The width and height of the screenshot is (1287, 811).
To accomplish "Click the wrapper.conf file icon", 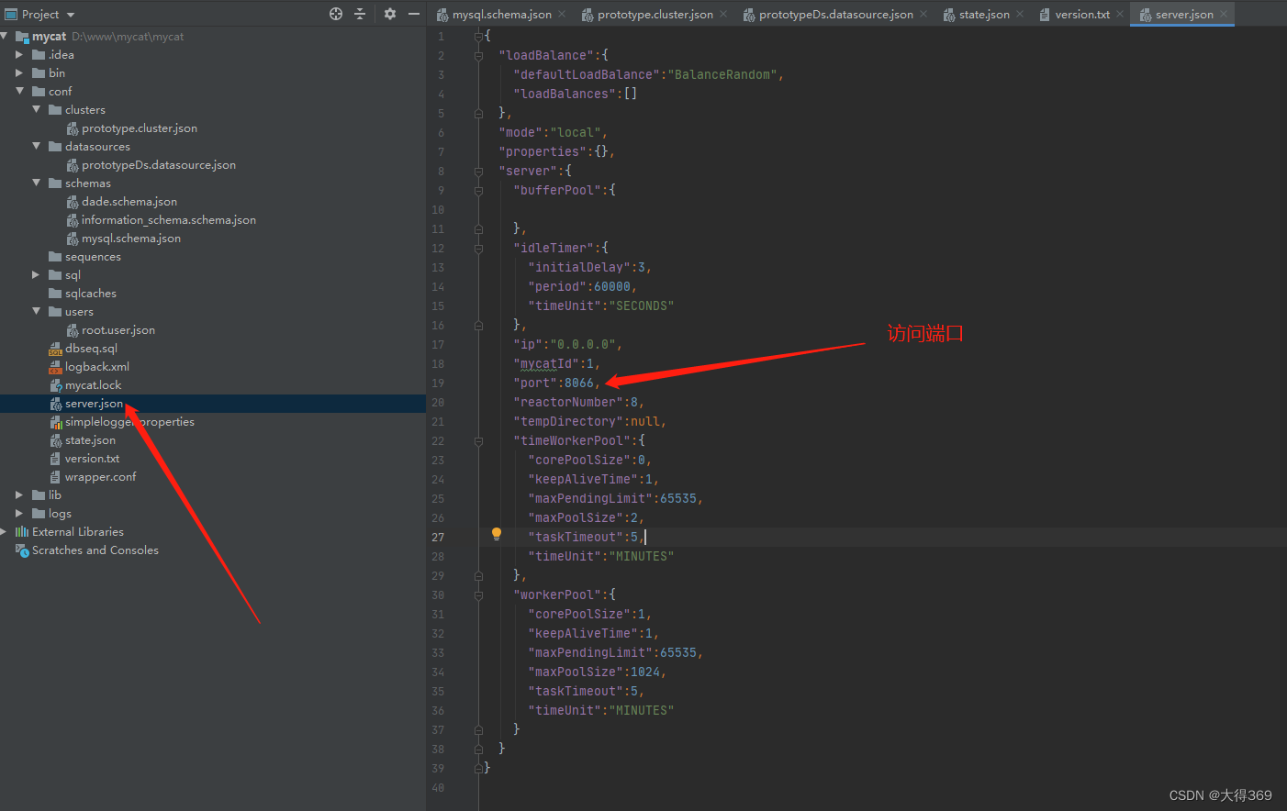I will click(55, 477).
